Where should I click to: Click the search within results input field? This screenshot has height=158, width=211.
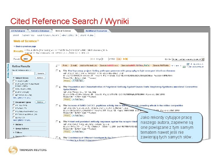tap(23, 73)
